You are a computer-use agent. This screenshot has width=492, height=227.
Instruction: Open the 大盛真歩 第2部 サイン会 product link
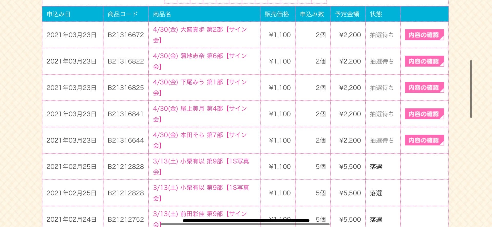[200, 30]
